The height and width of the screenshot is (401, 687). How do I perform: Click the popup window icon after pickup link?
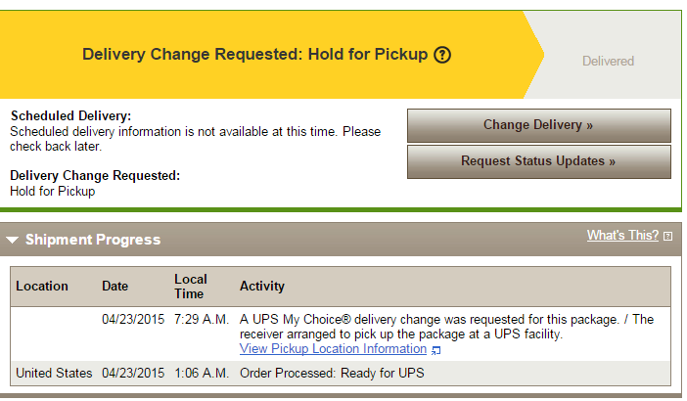coord(435,350)
